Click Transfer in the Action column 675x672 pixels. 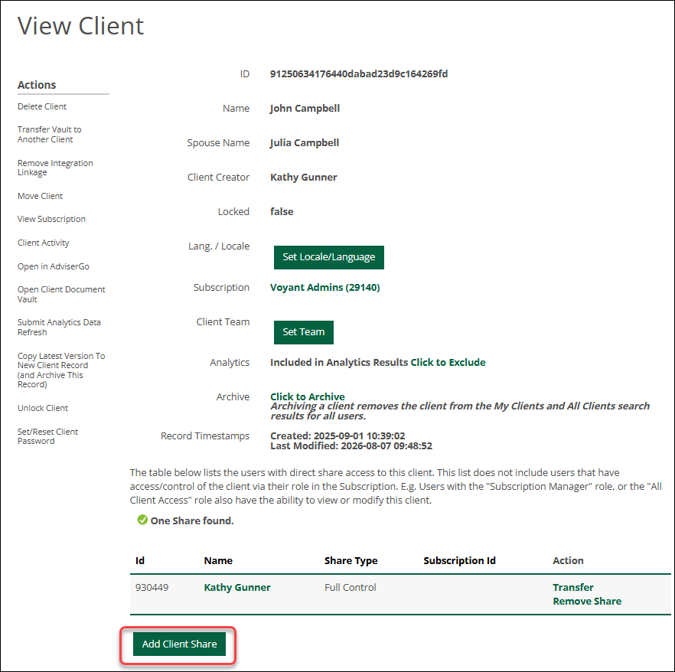[x=573, y=588]
